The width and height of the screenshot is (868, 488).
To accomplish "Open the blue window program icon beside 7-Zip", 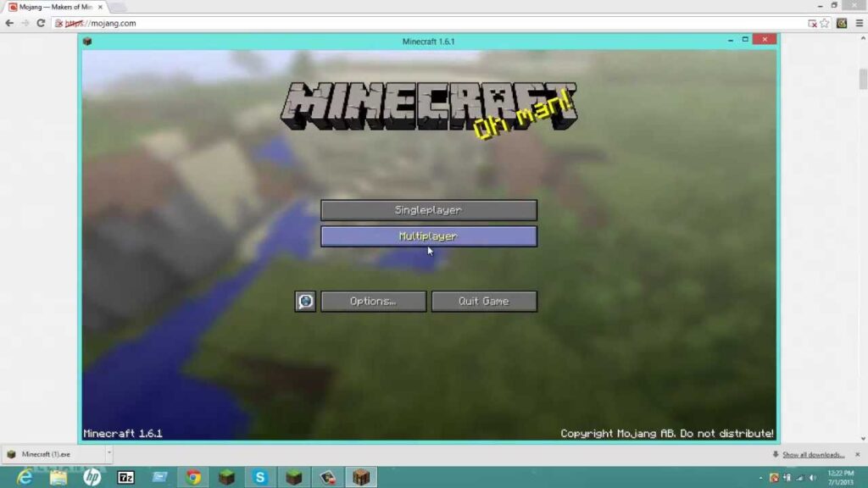I will [x=159, y=477].
